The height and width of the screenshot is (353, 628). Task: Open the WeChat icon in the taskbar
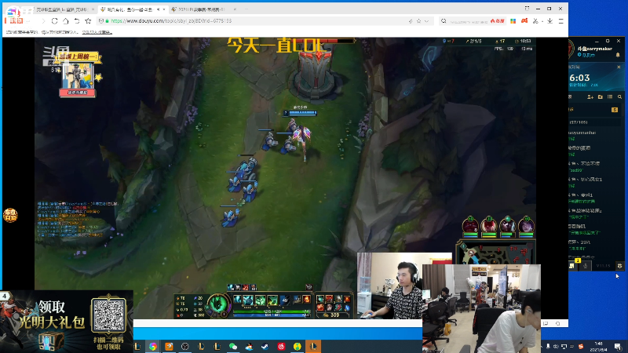pos(233,346)
